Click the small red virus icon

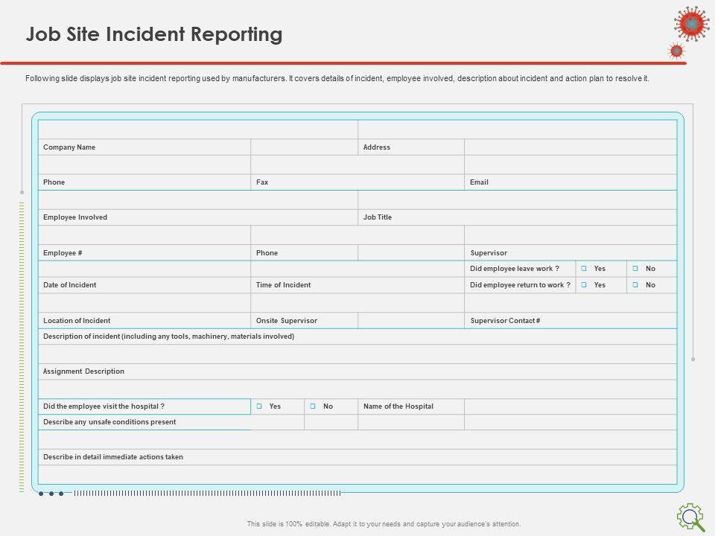coord(676,51)
